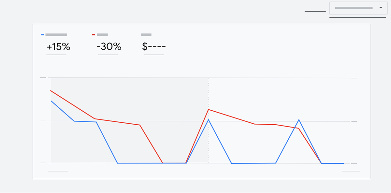Image resolution: width=391 pixels, height=193 pixels.
Task: Click the blue line's rightmost peak
Action: click(299, 120)
